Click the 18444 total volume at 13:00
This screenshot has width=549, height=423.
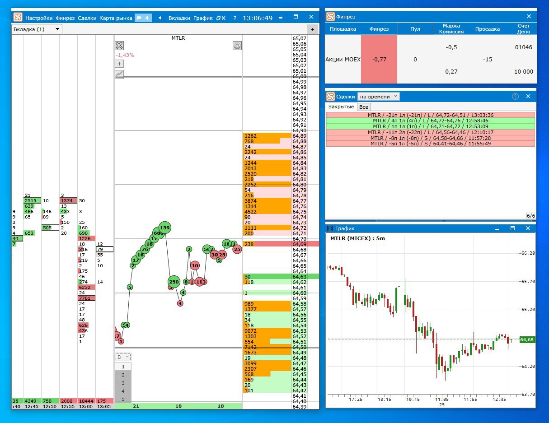[86, 401]
